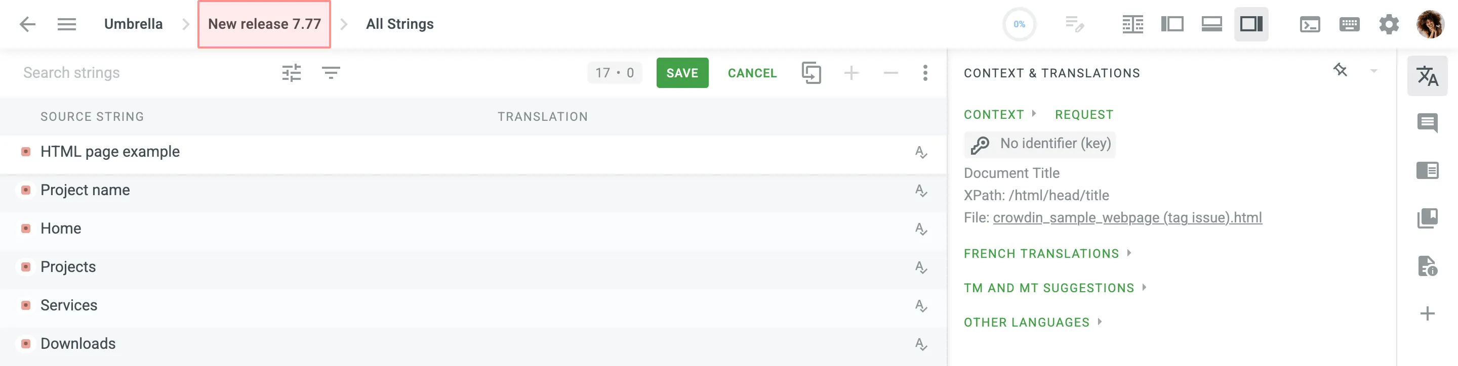The height and width of the screenshot is (366, 1458).
Task: Open keyboard shortcuts icon
Action: tap(1349, 24)
